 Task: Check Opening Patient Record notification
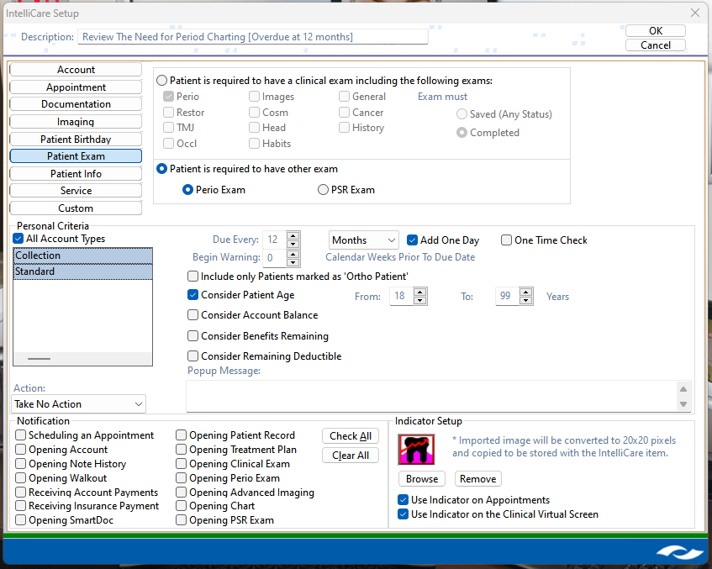coord(182,435)
